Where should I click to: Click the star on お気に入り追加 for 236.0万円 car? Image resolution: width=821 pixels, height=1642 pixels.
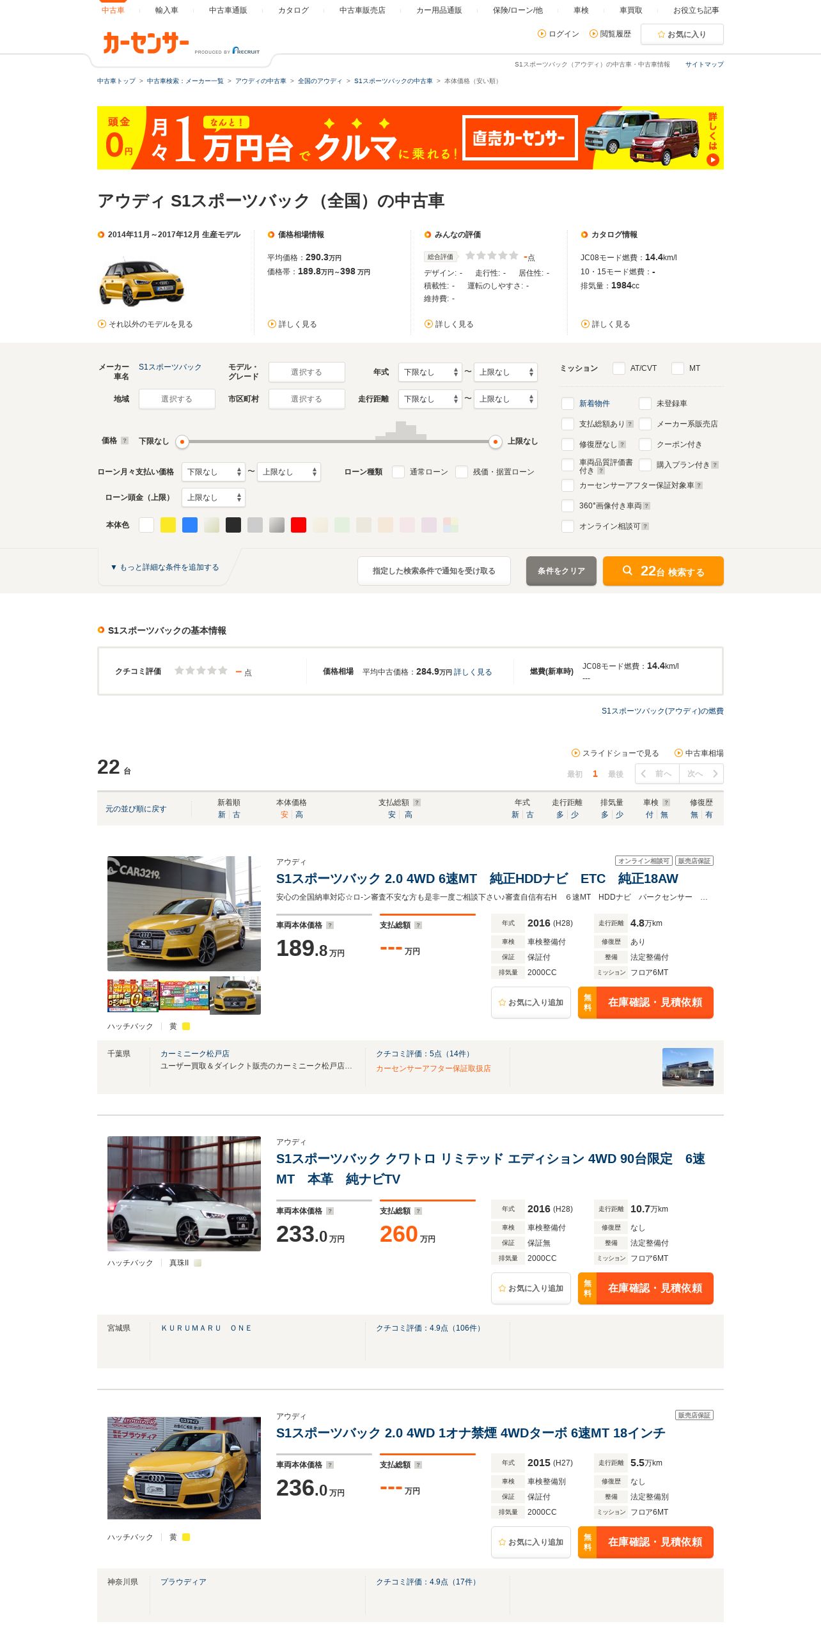coord(502,1542)
